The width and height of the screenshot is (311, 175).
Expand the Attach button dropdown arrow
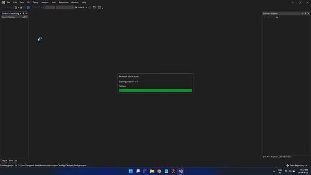pyautogui.click(x=87, y=8)
